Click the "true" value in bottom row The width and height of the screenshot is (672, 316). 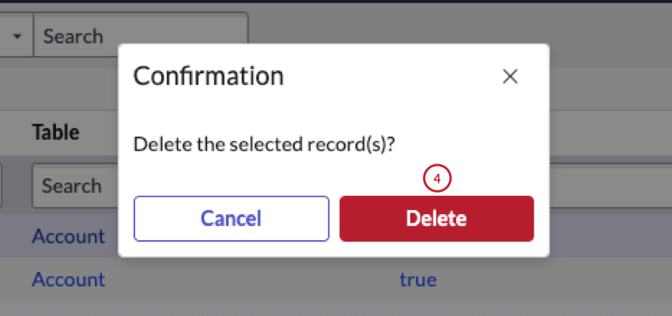pos(418,280)
